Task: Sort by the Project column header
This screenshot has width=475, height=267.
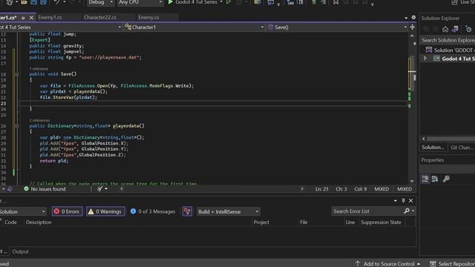Action: coord(261,222)
